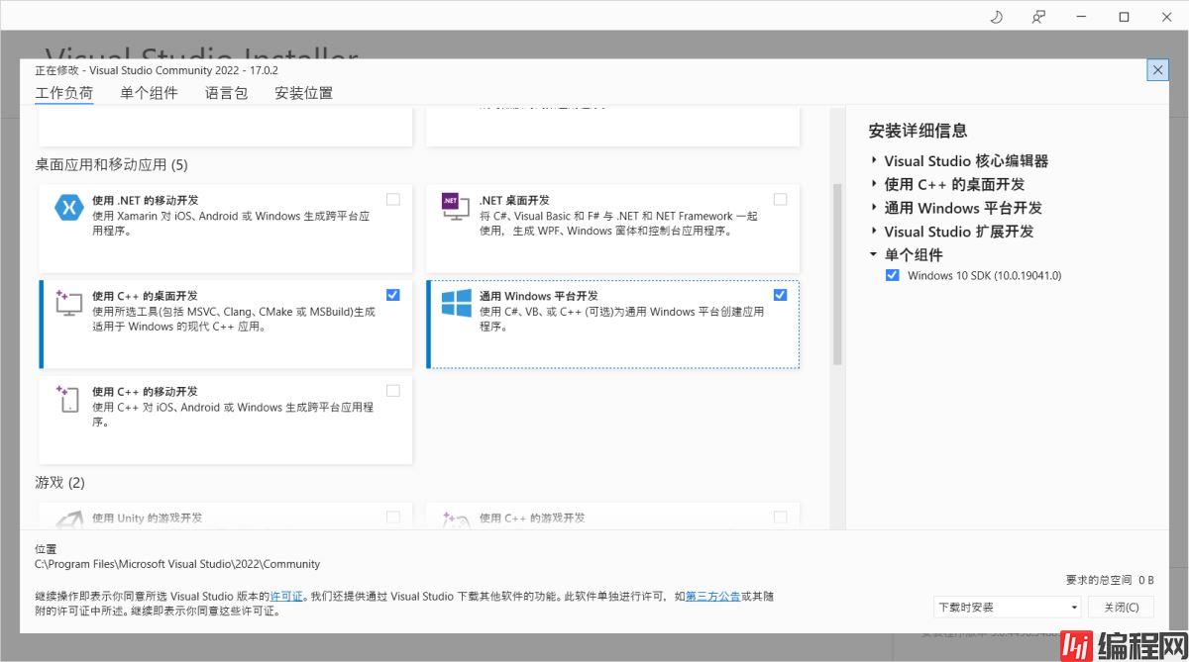Expand 使用 C++ 的桌面开发 install details
The height and width of the screenshot is (662, 1189).
pyautogui.click(x=874, y=184)
